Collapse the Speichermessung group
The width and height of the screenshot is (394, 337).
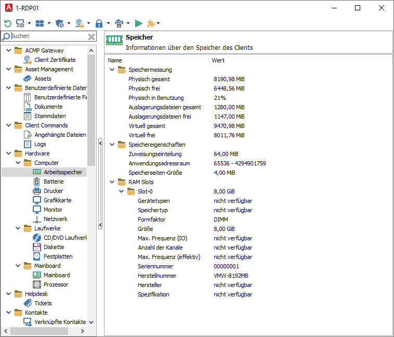click(x=112, y=70)
